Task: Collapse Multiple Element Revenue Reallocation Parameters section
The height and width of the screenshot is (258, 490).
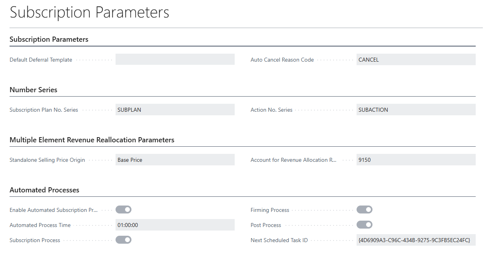Action: pyautogui.click(x=92, y=140)
